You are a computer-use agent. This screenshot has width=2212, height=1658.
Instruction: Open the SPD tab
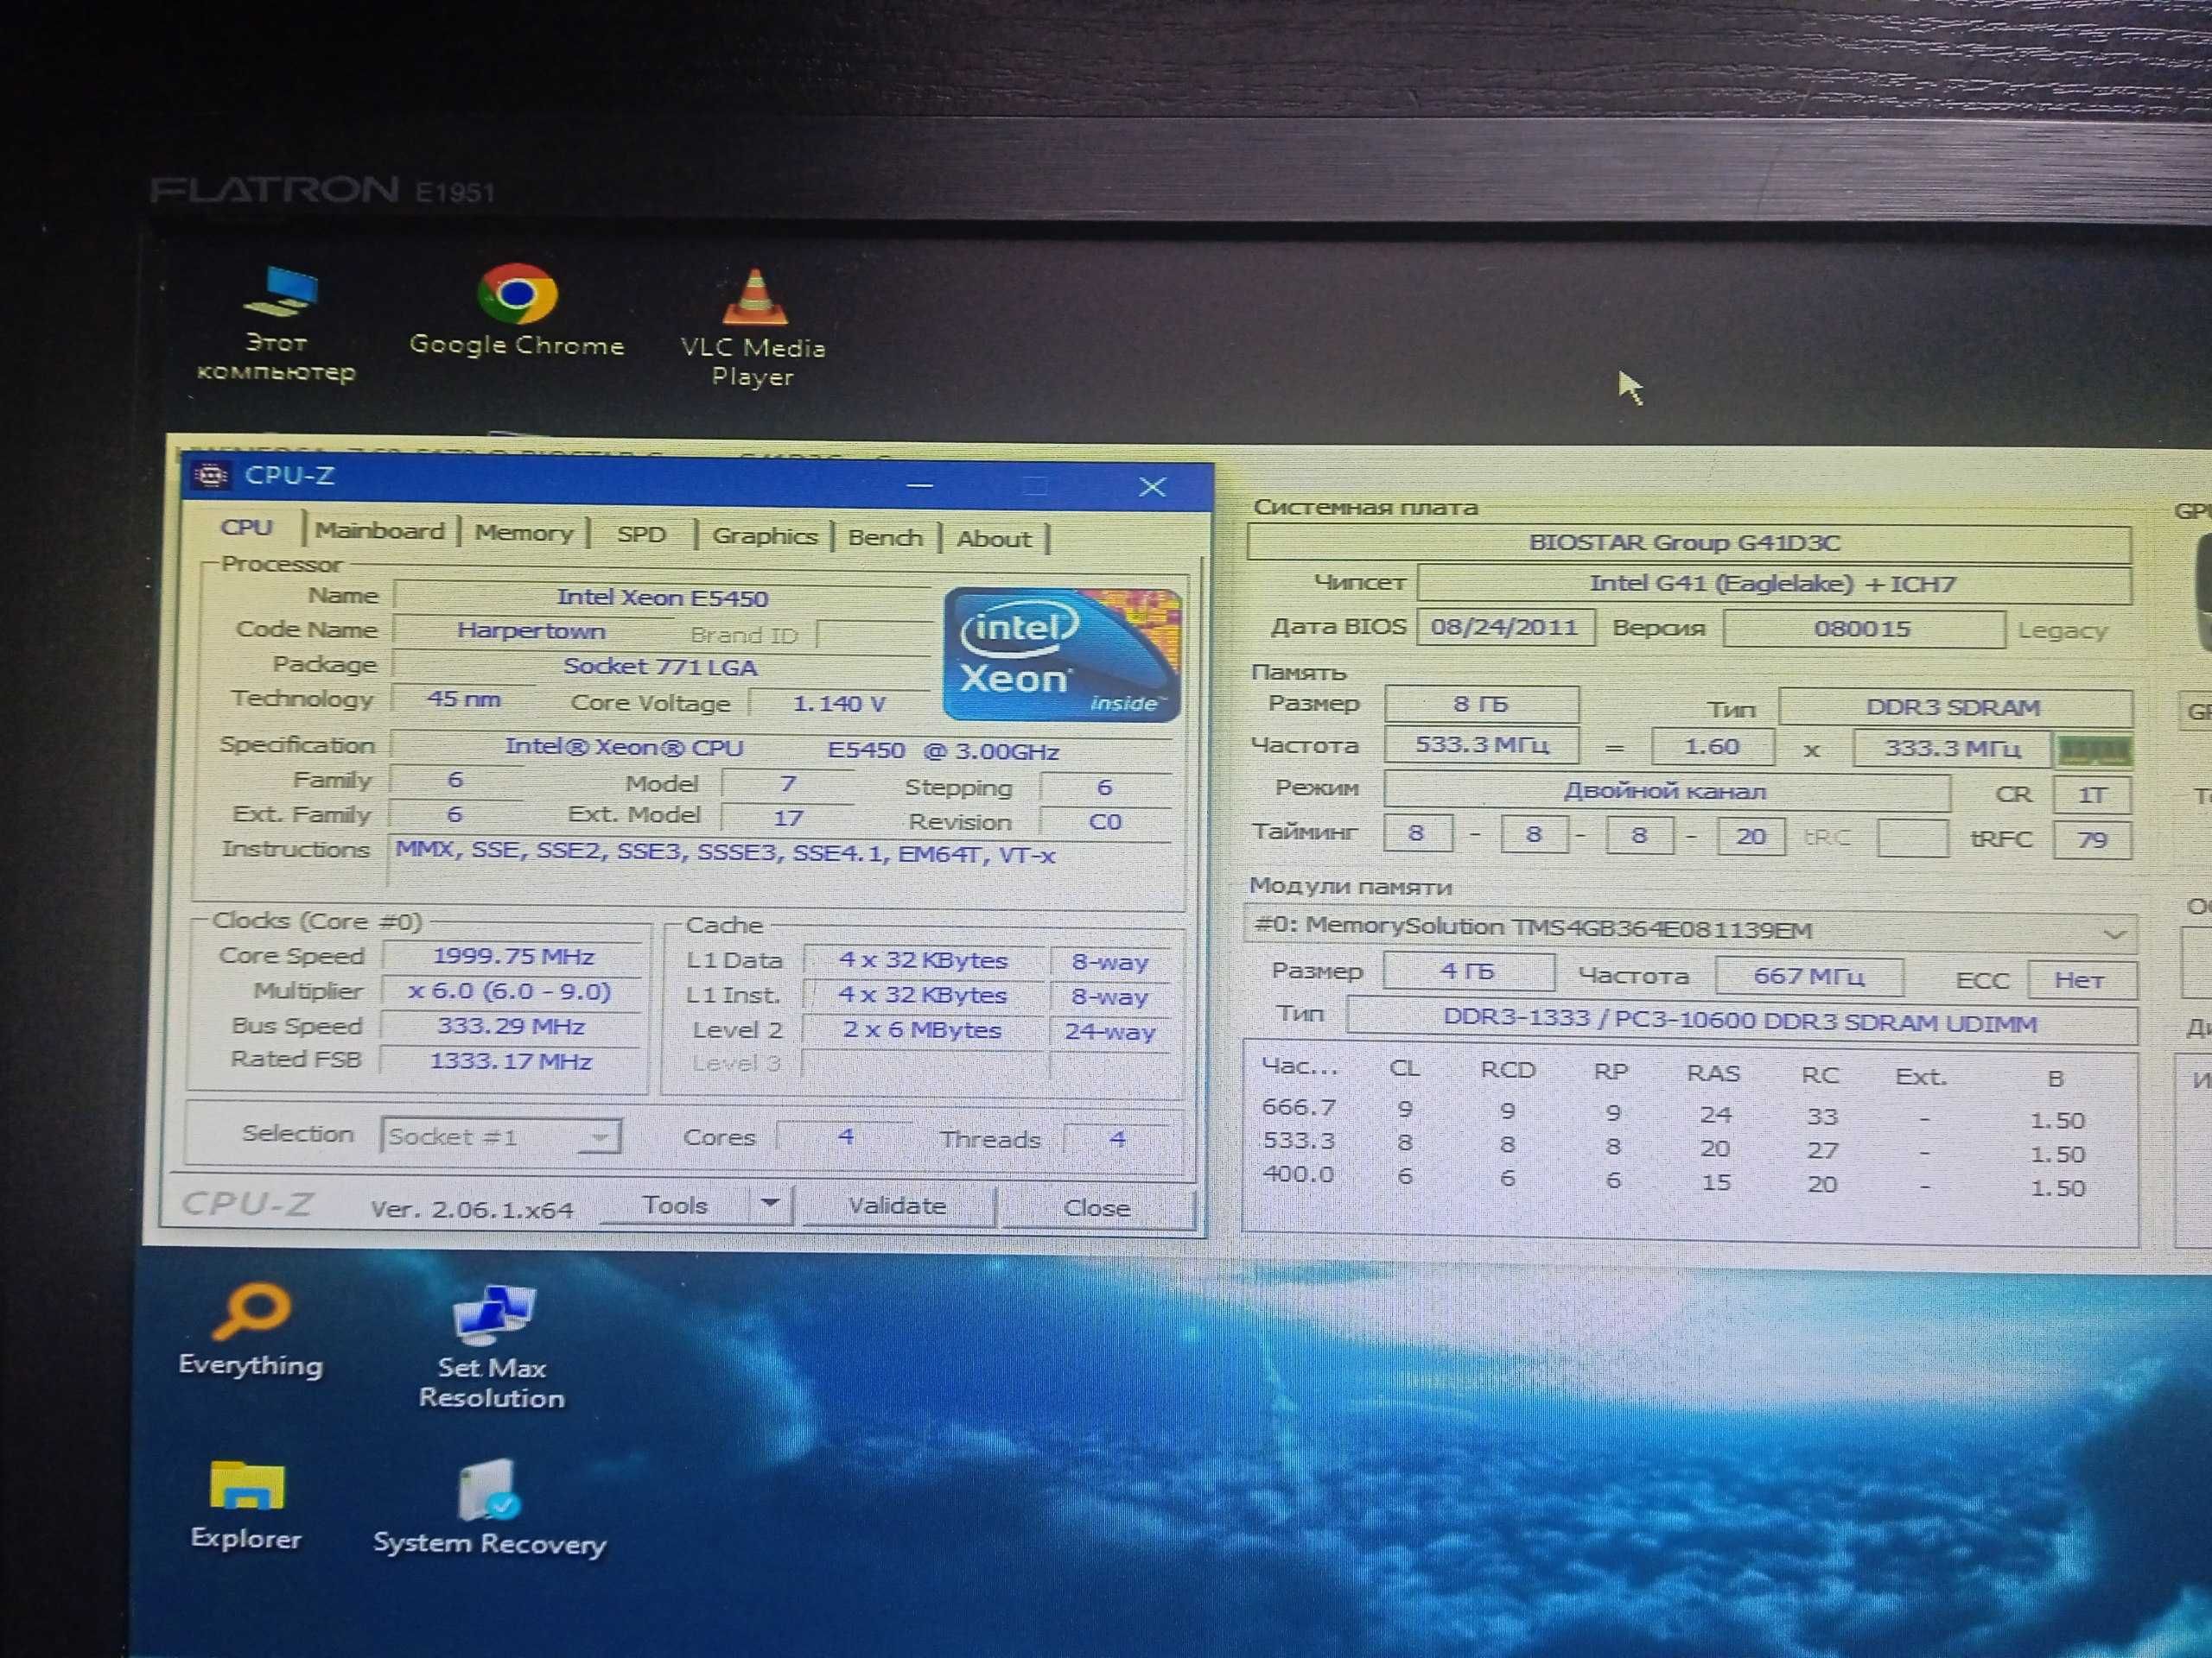click(x=641, y=535)
